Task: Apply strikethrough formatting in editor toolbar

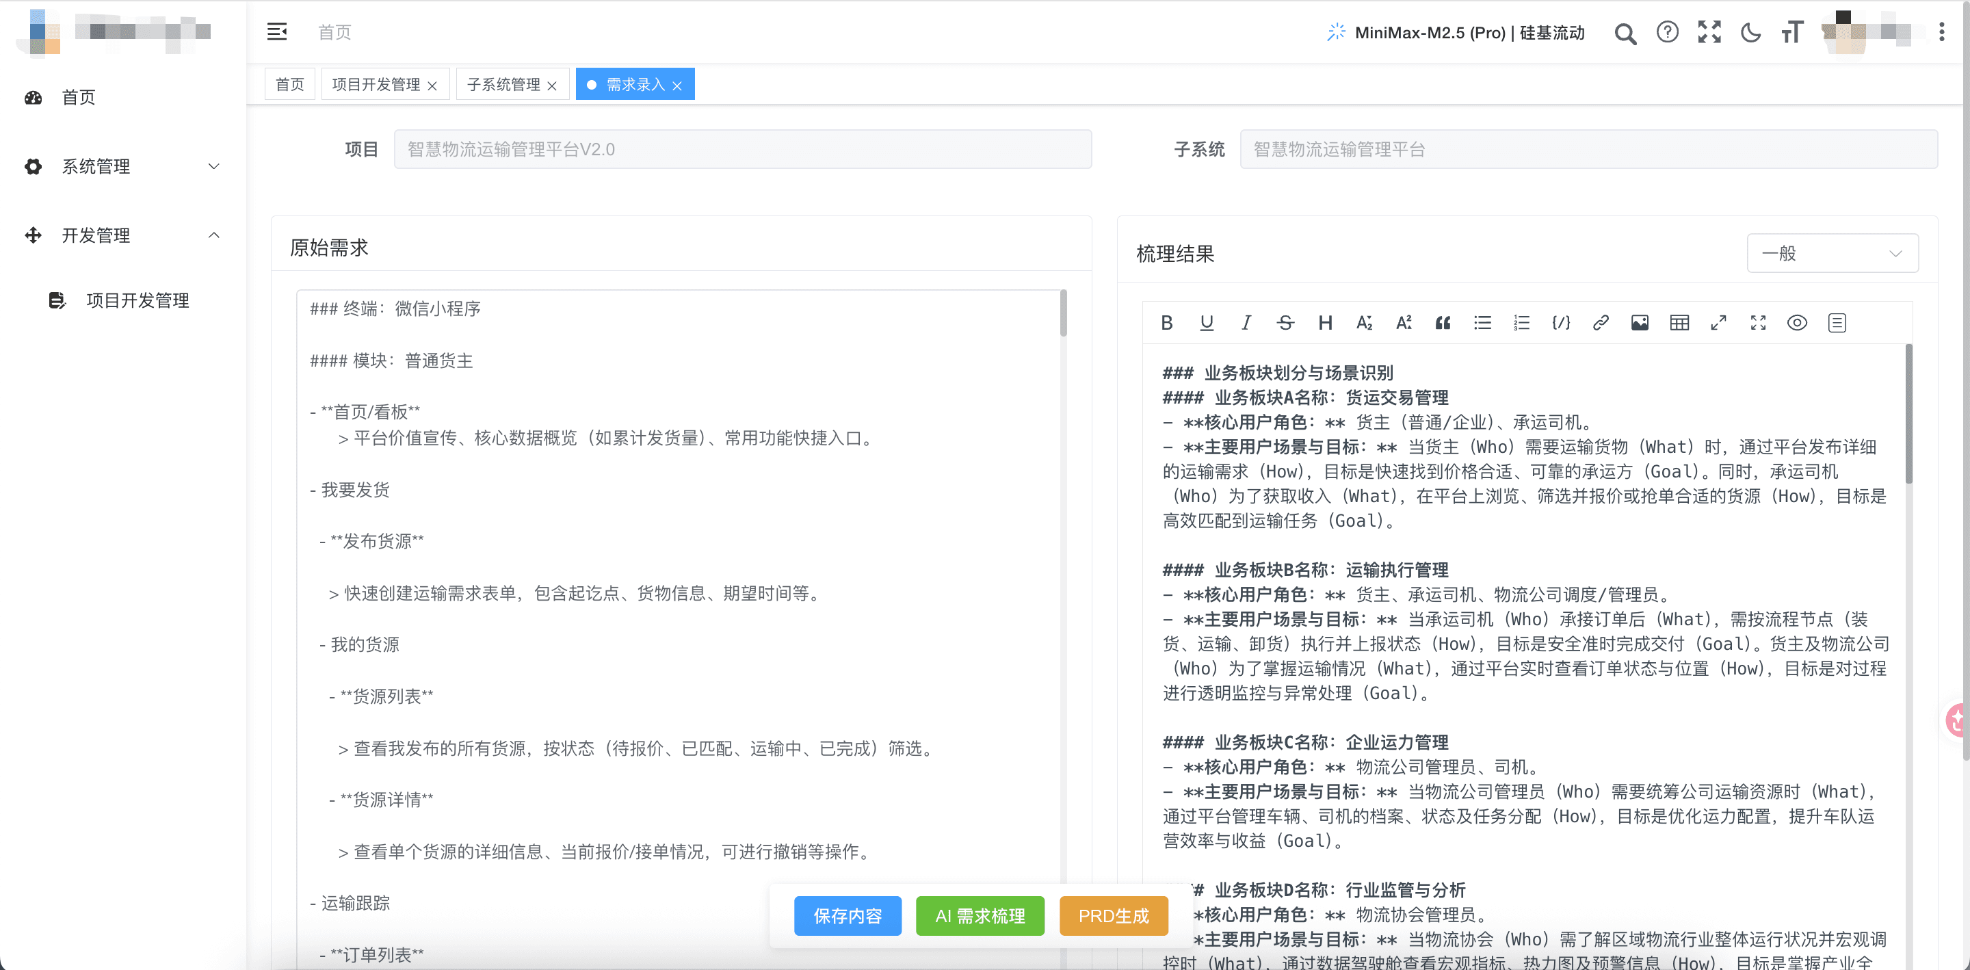Action: [1285, 323]
